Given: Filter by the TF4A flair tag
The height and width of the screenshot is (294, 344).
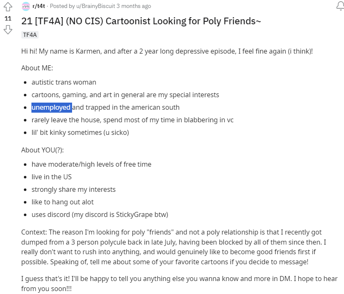Looking at the screenshot, I should point(30,35).
